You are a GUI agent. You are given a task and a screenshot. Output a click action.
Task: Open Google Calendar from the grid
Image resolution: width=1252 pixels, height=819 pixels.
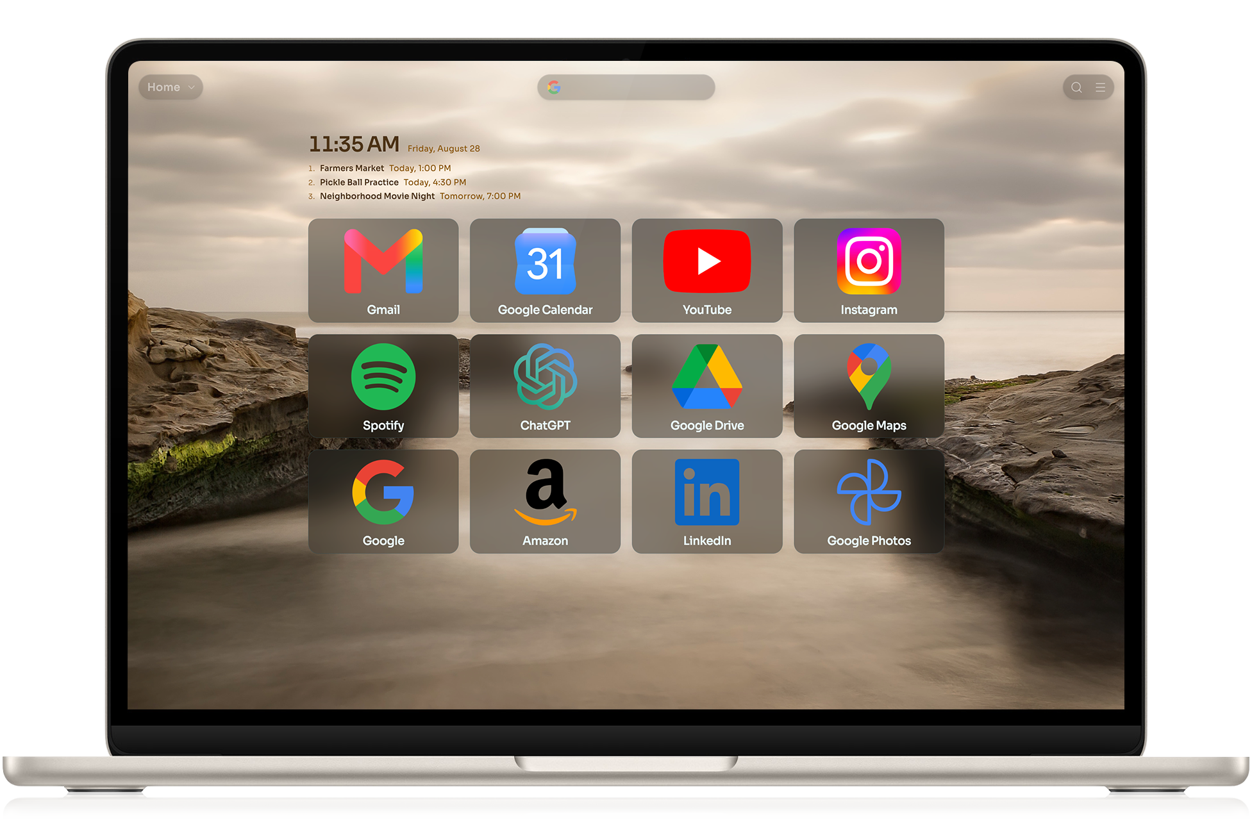545,270
